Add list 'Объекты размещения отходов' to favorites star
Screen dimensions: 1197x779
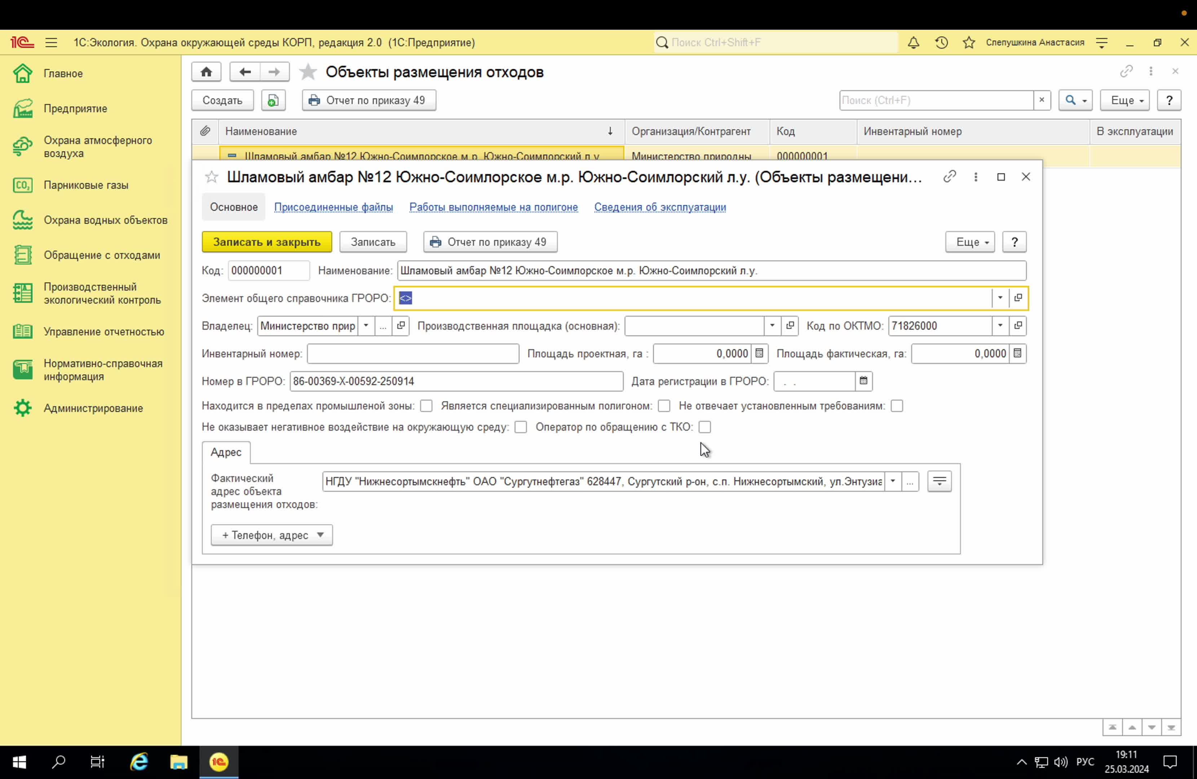308,72
